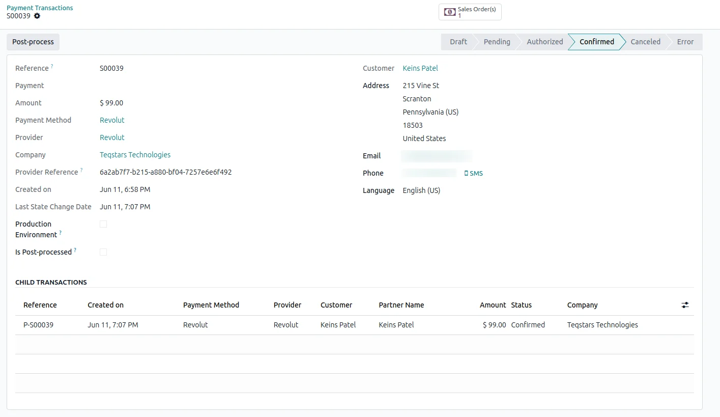Click the Confirmed status cell in child row
This screenshot has height=417, width=720.
528,325
